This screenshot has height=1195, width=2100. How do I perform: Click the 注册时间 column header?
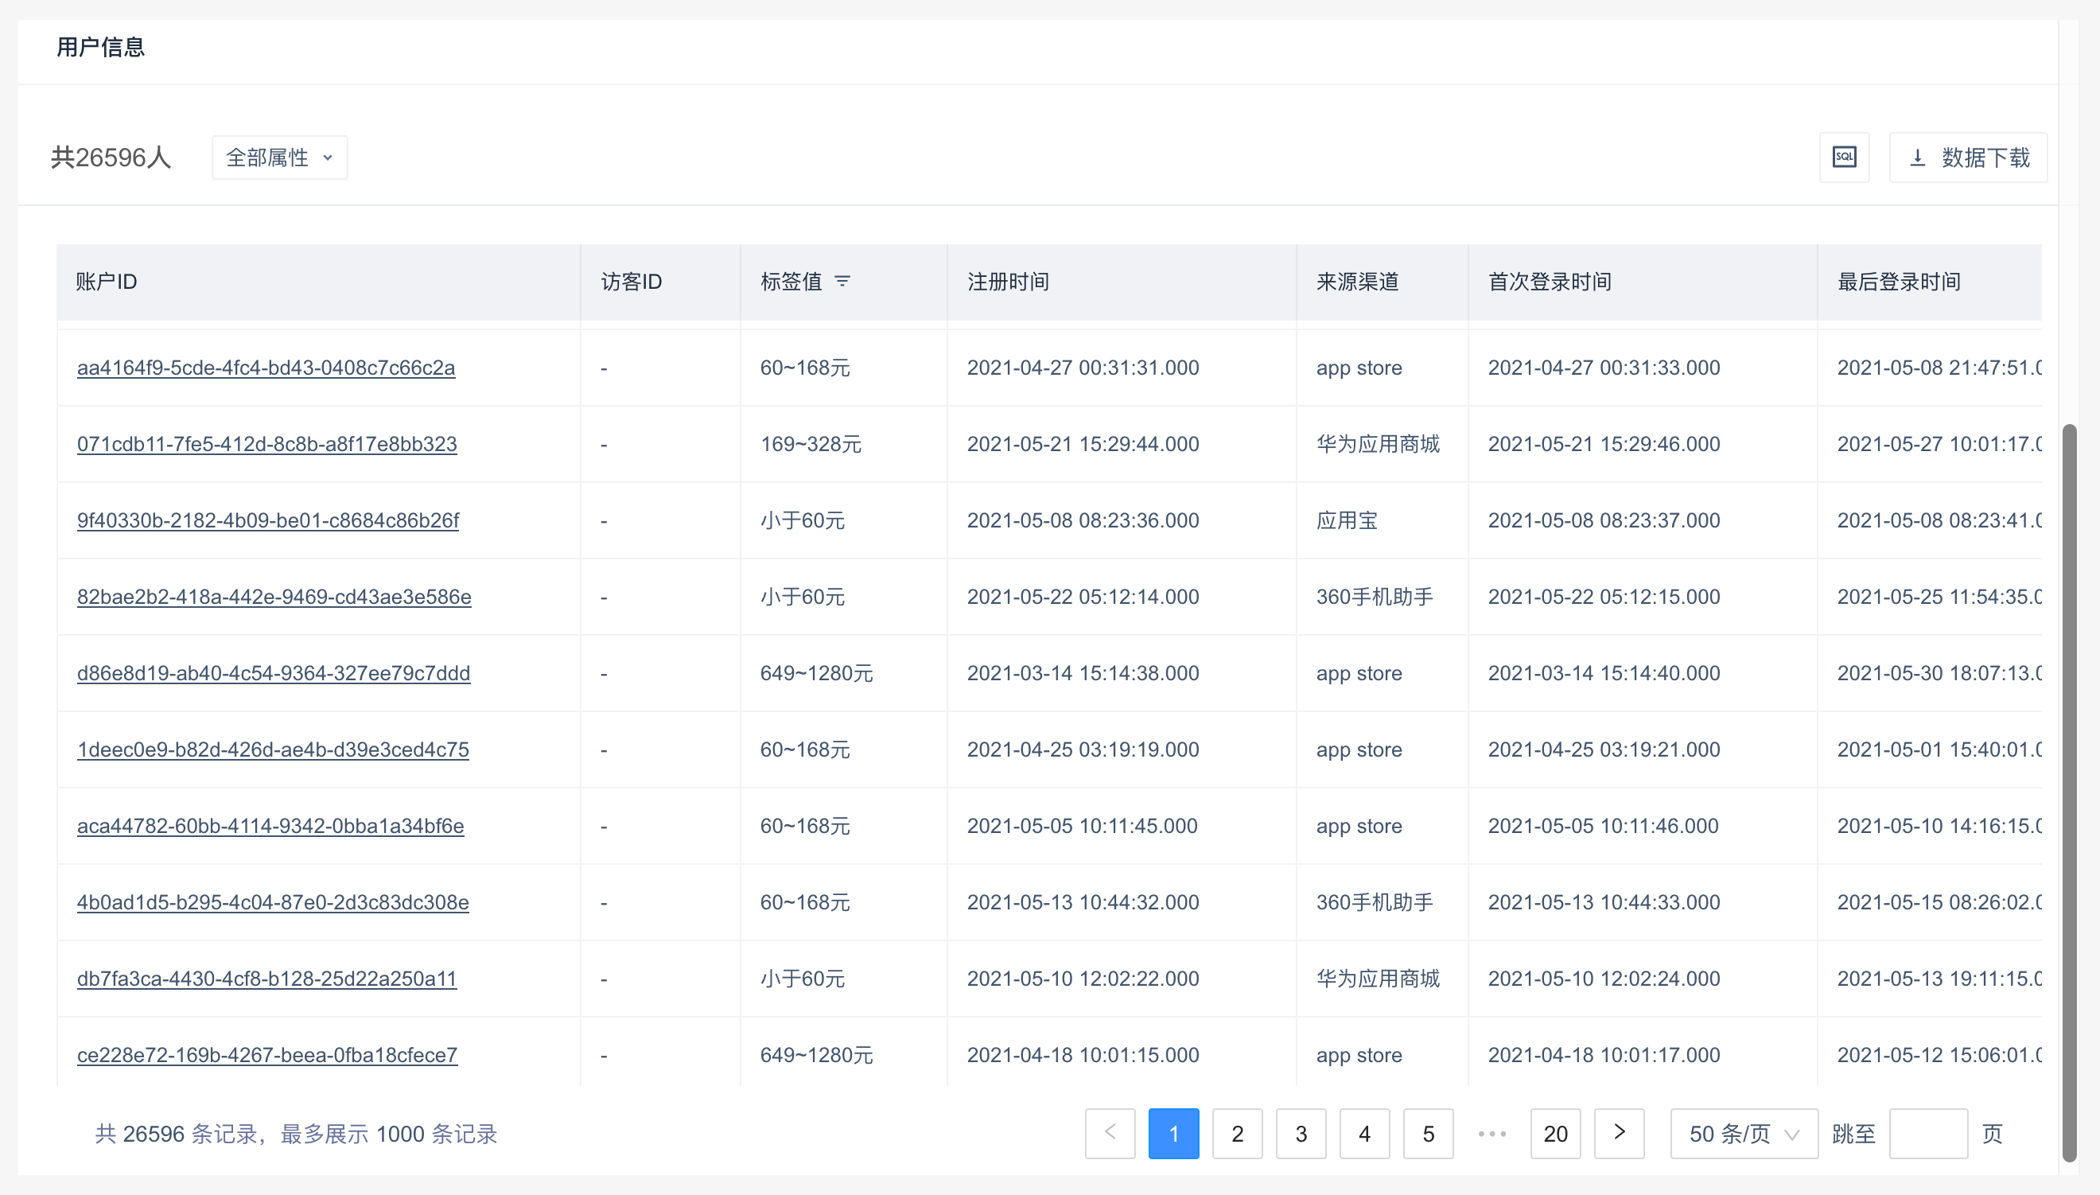coord(1008,282)
